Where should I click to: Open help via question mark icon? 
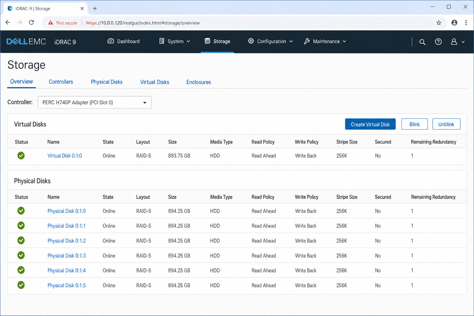pyautogui.click(x=438, y=42)
